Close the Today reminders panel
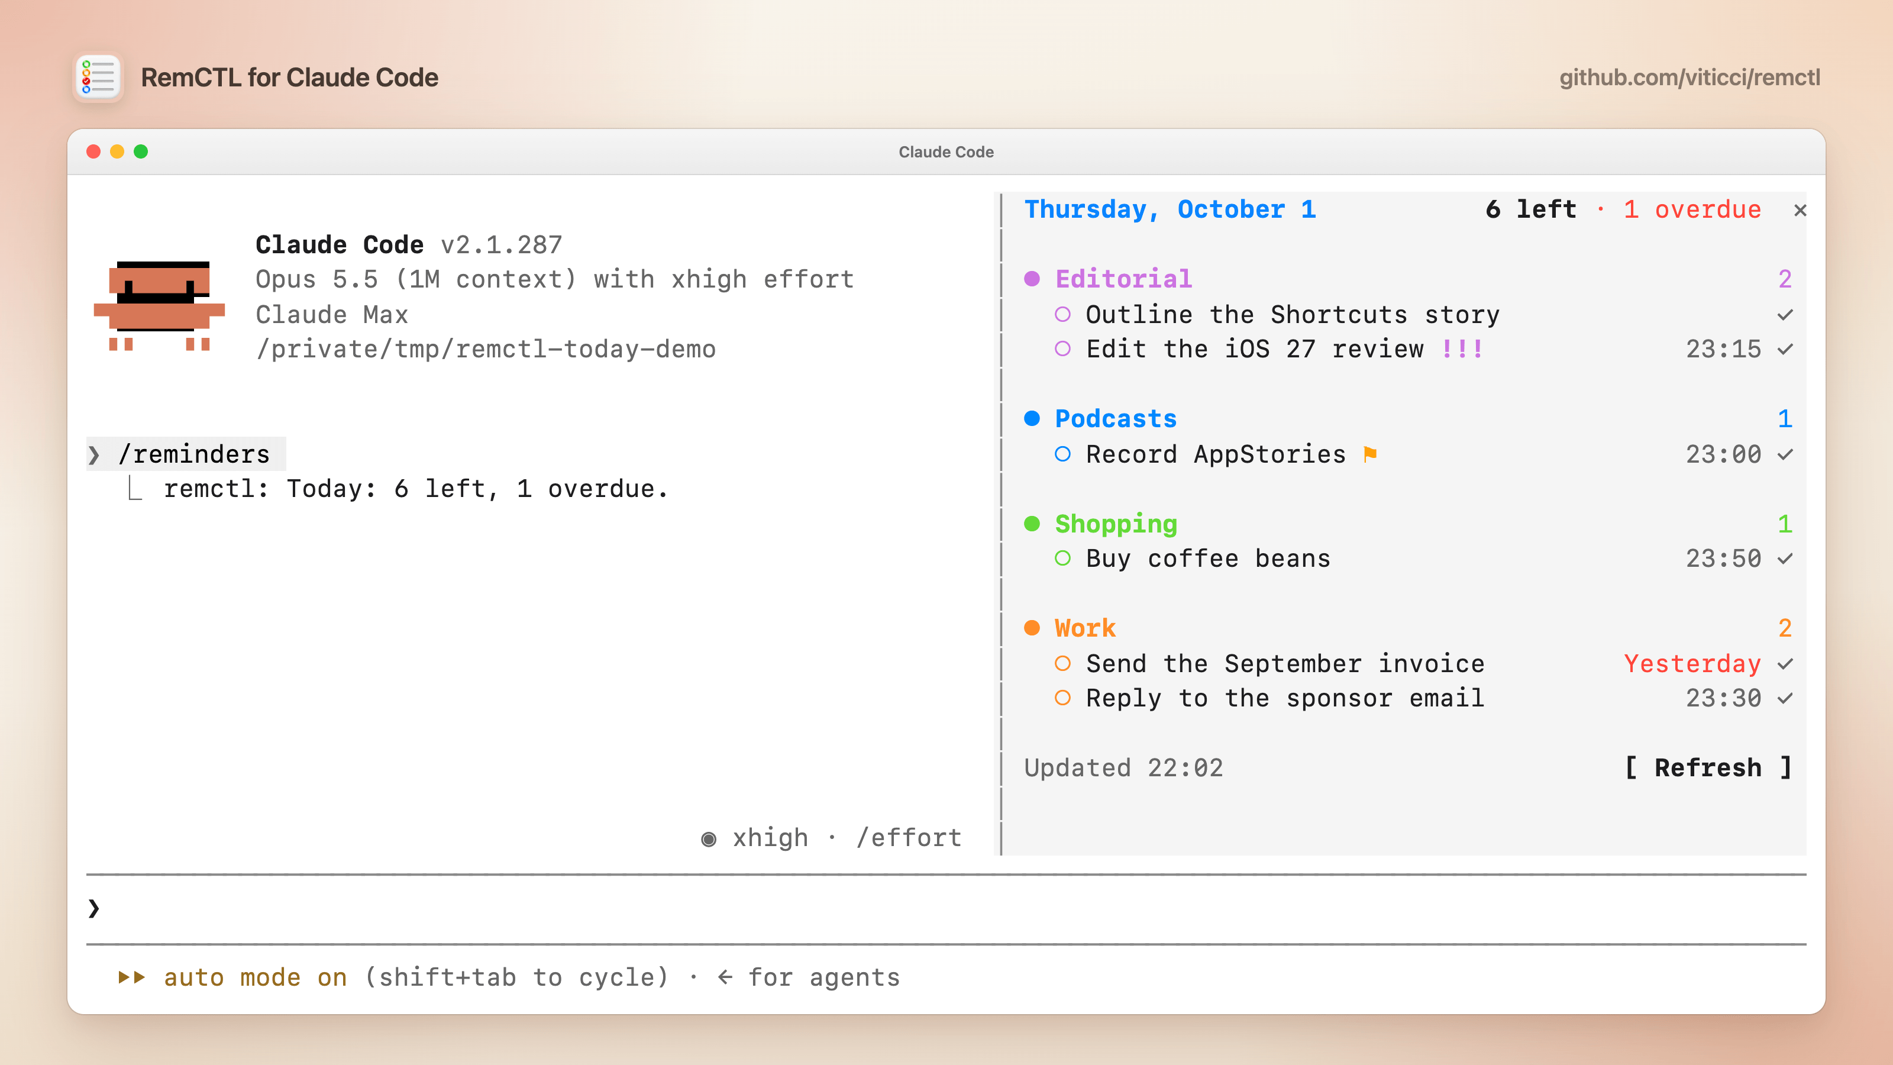 coord(1800,210)
